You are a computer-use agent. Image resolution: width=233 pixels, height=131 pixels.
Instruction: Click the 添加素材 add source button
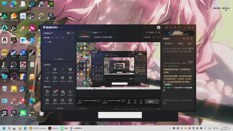click(59, 59)
